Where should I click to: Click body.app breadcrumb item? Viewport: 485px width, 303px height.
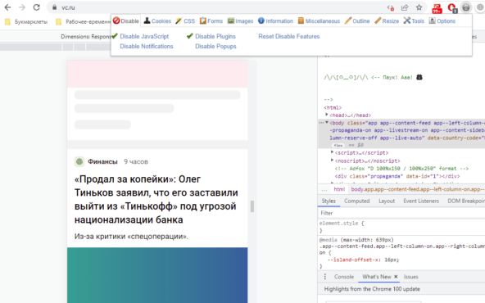click(x=417, y=189)
